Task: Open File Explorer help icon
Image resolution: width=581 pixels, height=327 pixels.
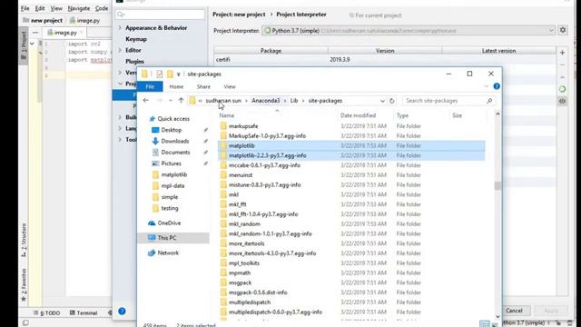Action: coord(497,86)
